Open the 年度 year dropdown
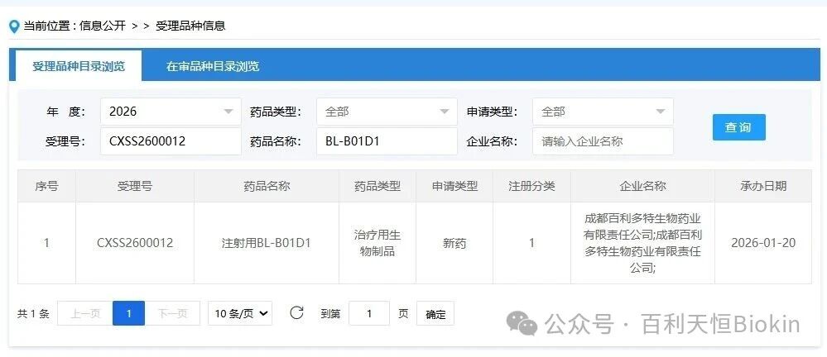Screen dimensions: 827x357 pyautogui.click(x=171, y=112)
